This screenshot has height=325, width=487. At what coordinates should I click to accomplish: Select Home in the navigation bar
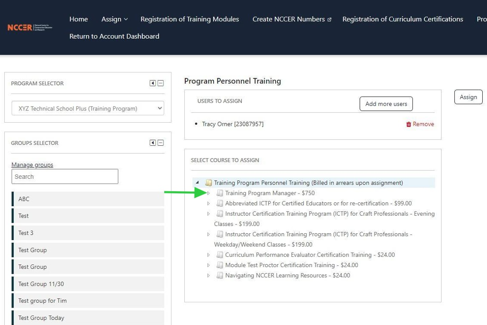coord(78,19)
